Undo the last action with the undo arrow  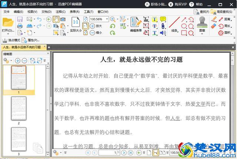39,19
